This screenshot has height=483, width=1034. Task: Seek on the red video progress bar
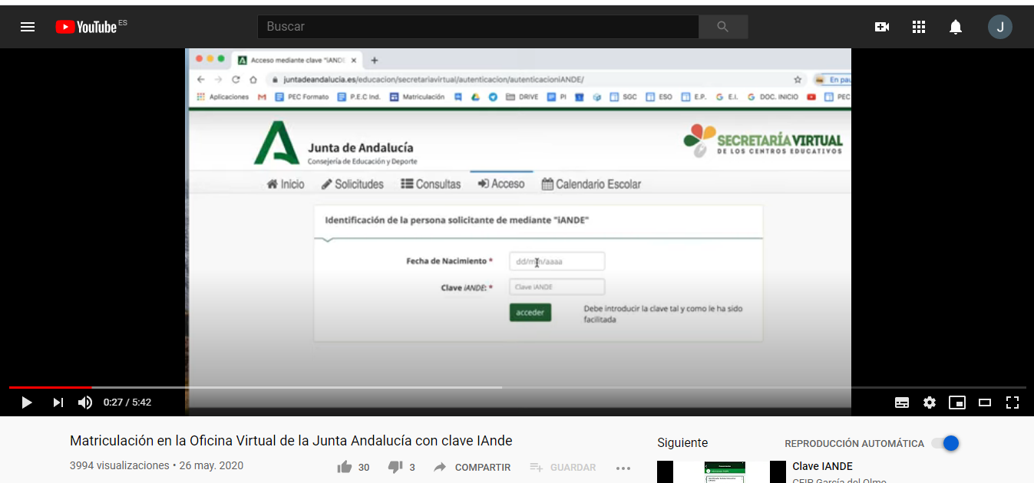[51, 387]
